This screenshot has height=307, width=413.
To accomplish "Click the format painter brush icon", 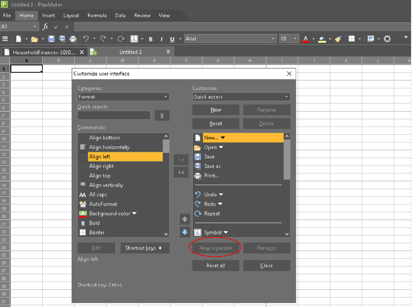I will [338, 39].
